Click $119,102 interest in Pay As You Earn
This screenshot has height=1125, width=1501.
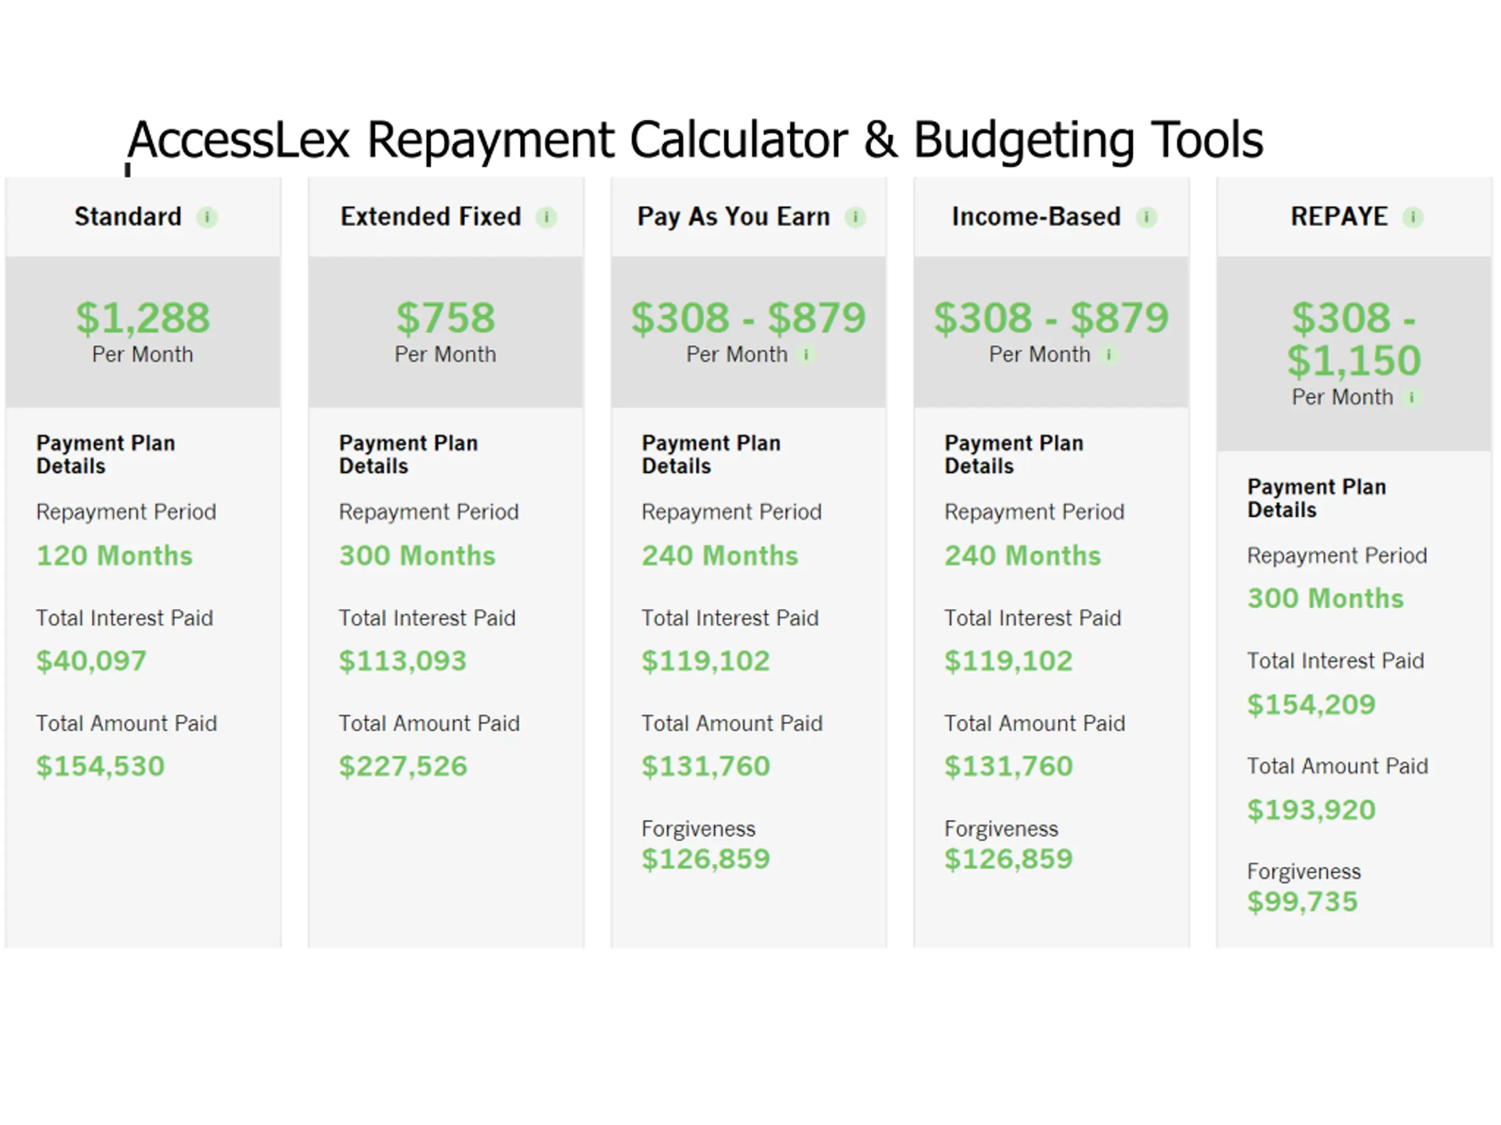pos(706,661)
